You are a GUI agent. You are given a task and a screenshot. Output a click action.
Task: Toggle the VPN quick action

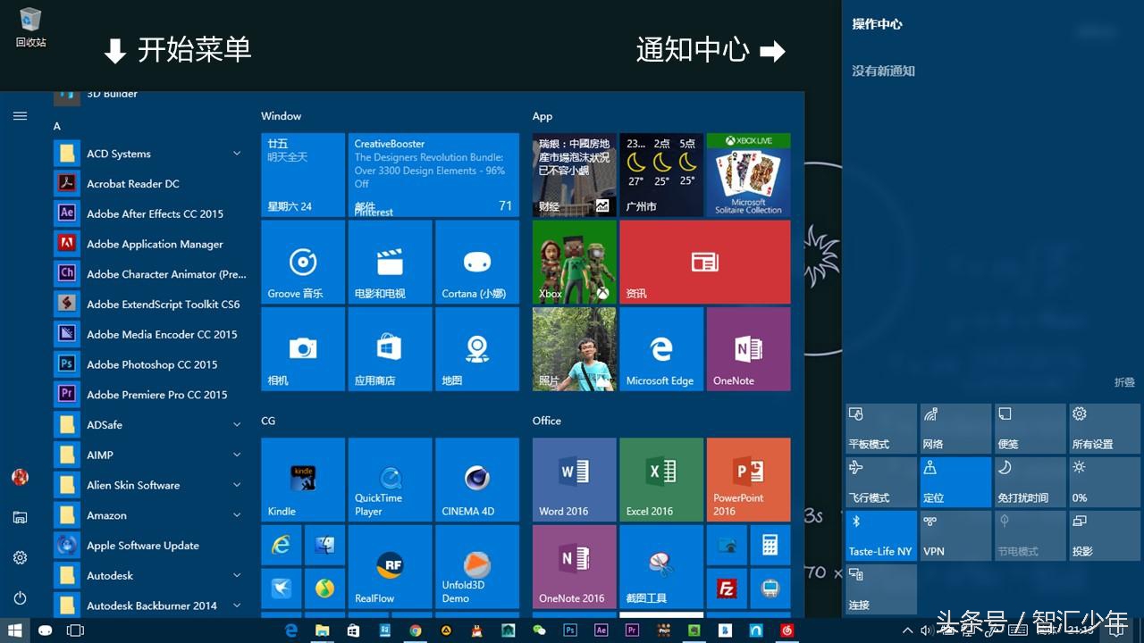pyautogui.click(x=955, y=536)
